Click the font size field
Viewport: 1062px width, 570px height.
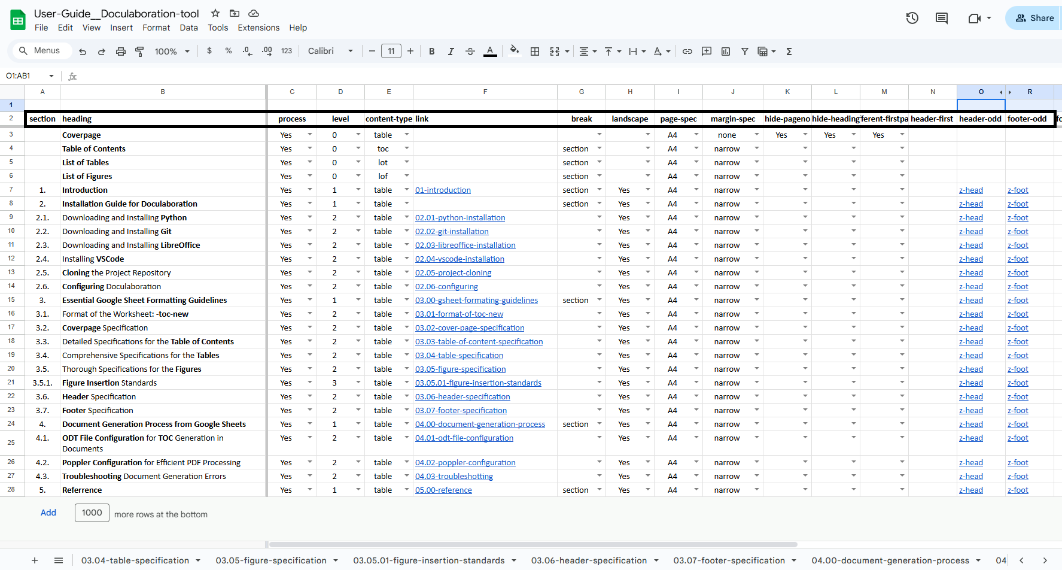[391, 51]
